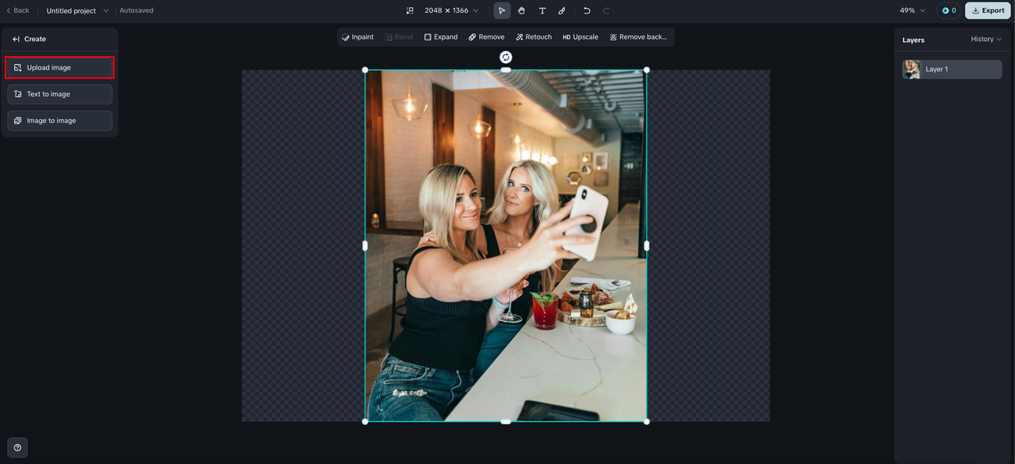The width and height of the screenshot is (1015, 464).
Task: Select Layer 1 in Layers panel
Action: point(952,69)
